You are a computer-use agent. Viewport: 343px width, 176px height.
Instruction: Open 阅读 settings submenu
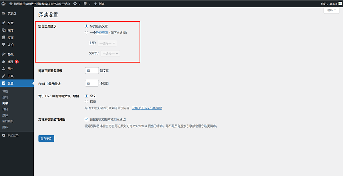pyautogui.click(x=5, y=103)
